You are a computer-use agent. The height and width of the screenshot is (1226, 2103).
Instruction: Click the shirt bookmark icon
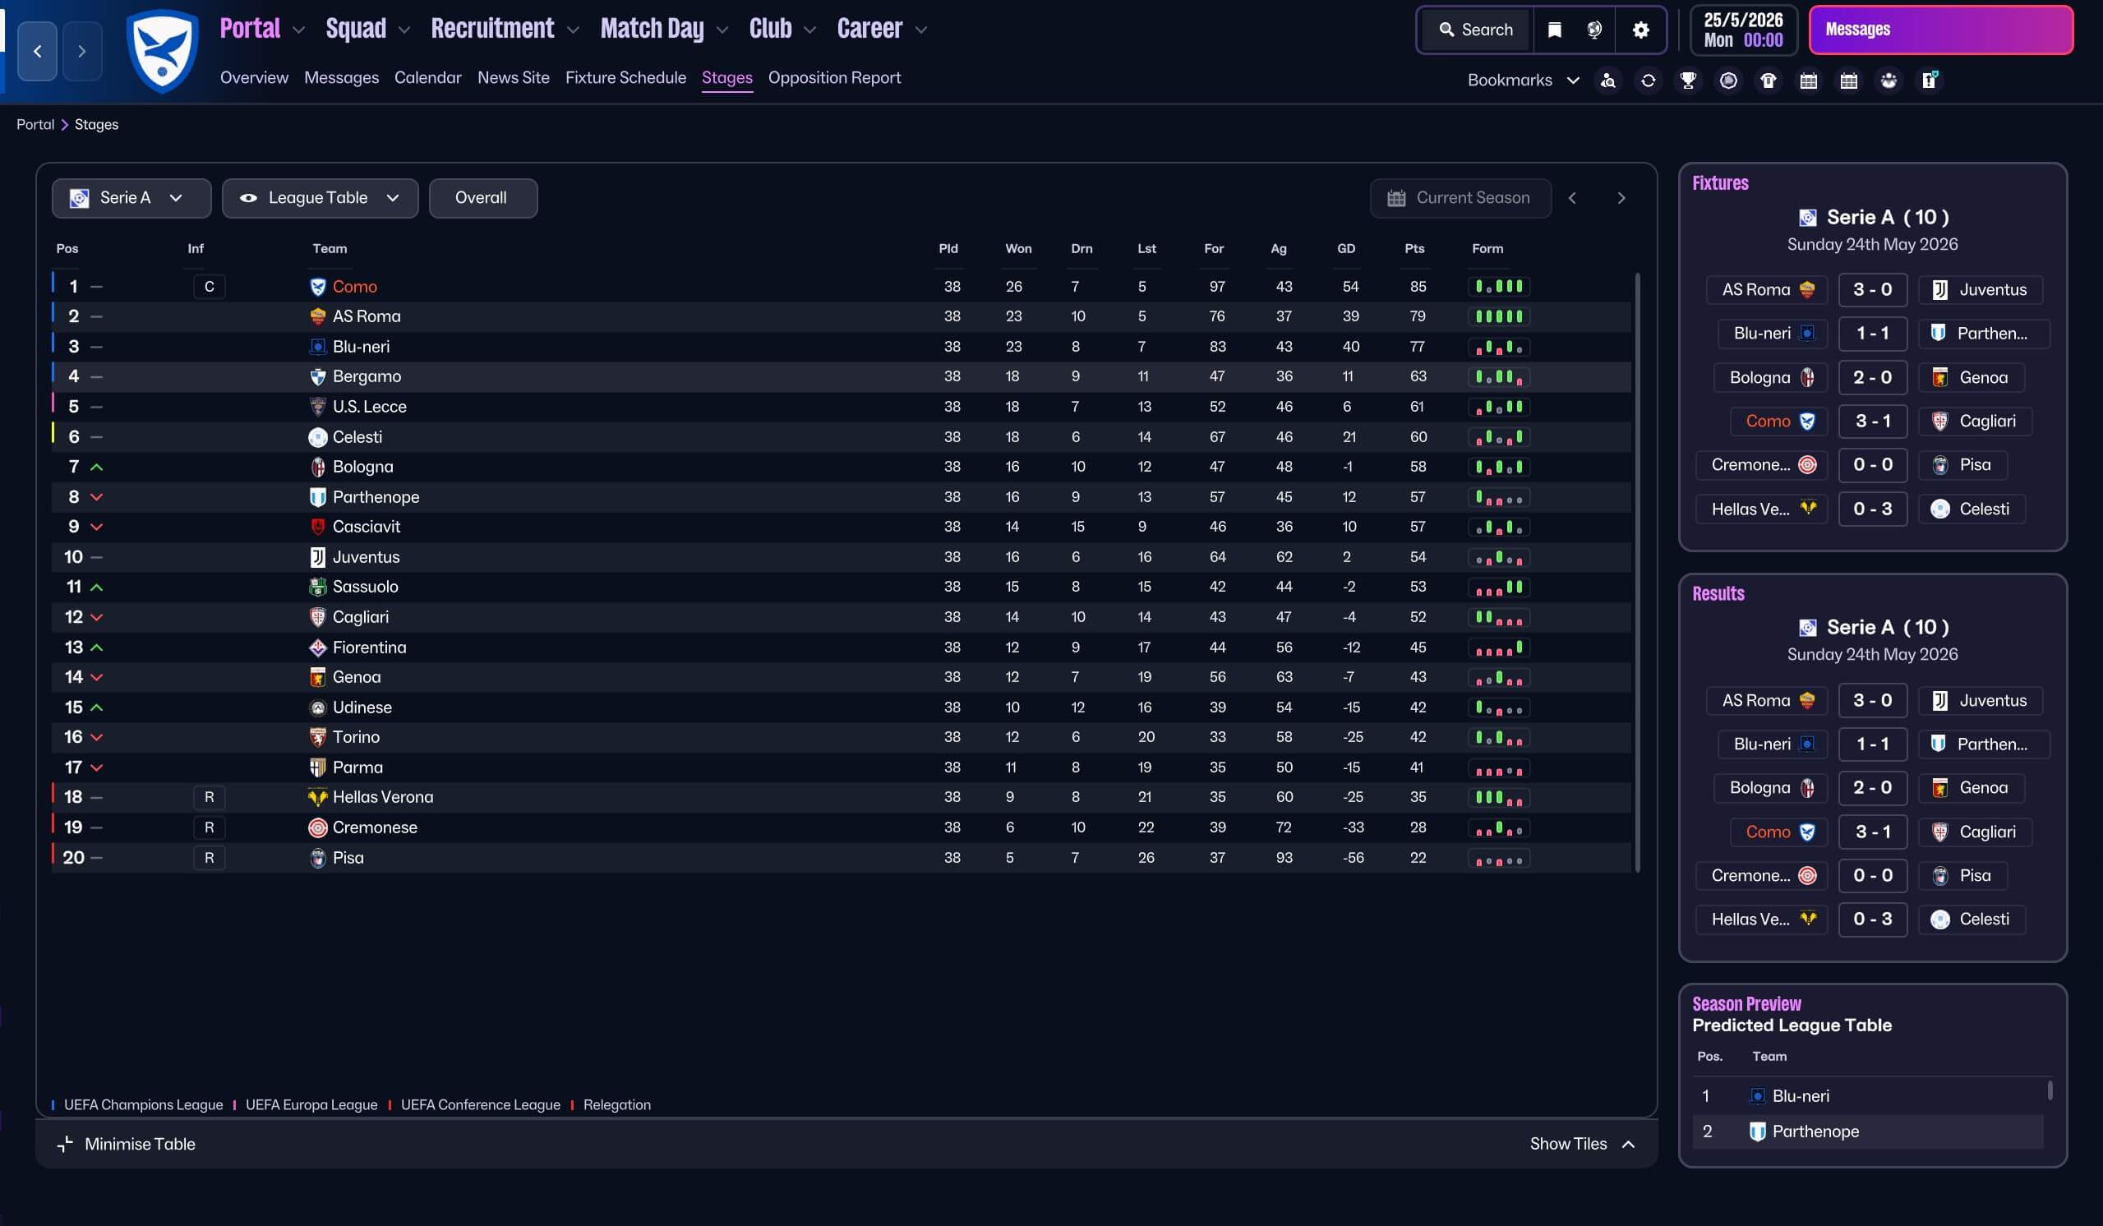tap(1768, 81)
